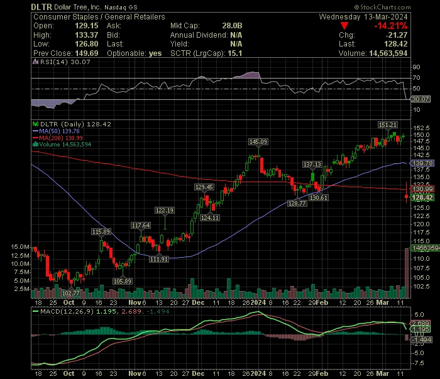
Task: Click the 130.61 low price marker
Action: (319, 197)
